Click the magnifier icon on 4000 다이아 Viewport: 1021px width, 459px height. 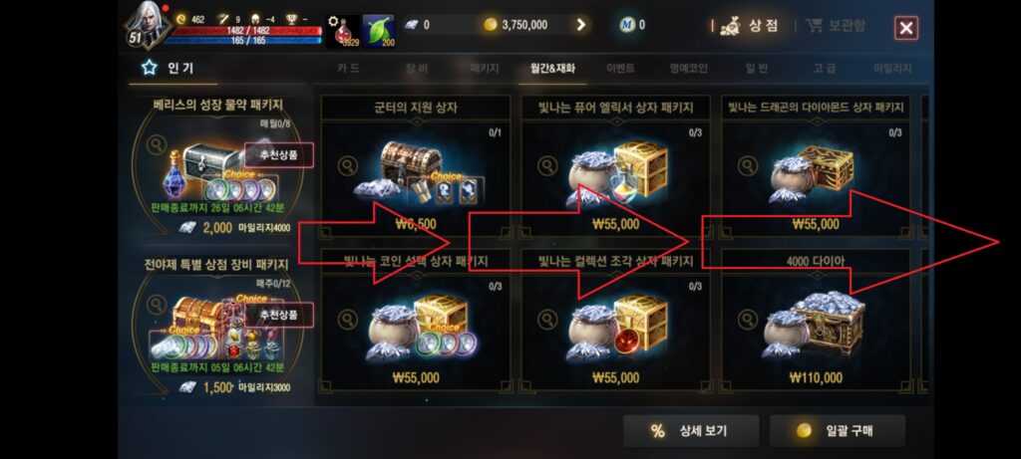coord(748,320)
